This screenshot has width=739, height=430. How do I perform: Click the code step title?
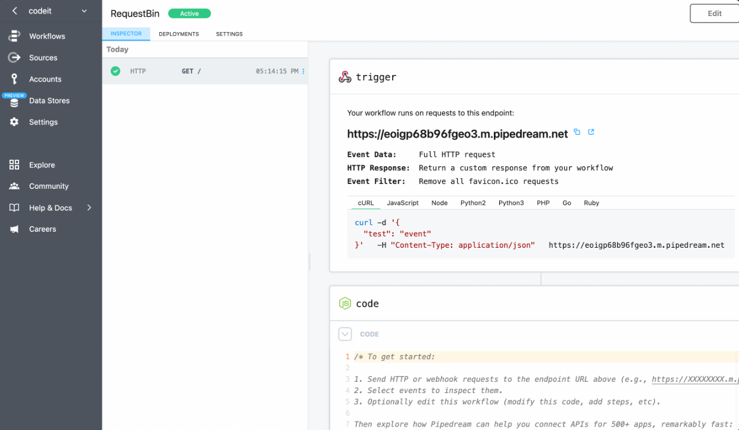(367, 304)
